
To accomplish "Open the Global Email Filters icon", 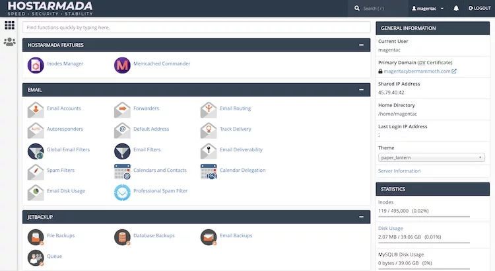I will point(36,151).
